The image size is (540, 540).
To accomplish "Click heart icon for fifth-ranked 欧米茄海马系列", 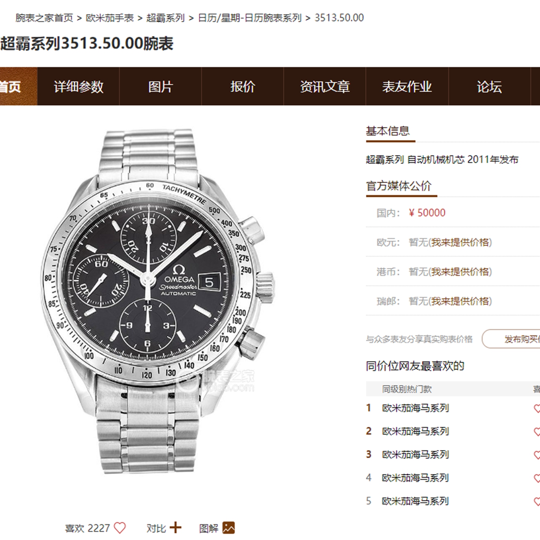I will (x=537, y=501).
